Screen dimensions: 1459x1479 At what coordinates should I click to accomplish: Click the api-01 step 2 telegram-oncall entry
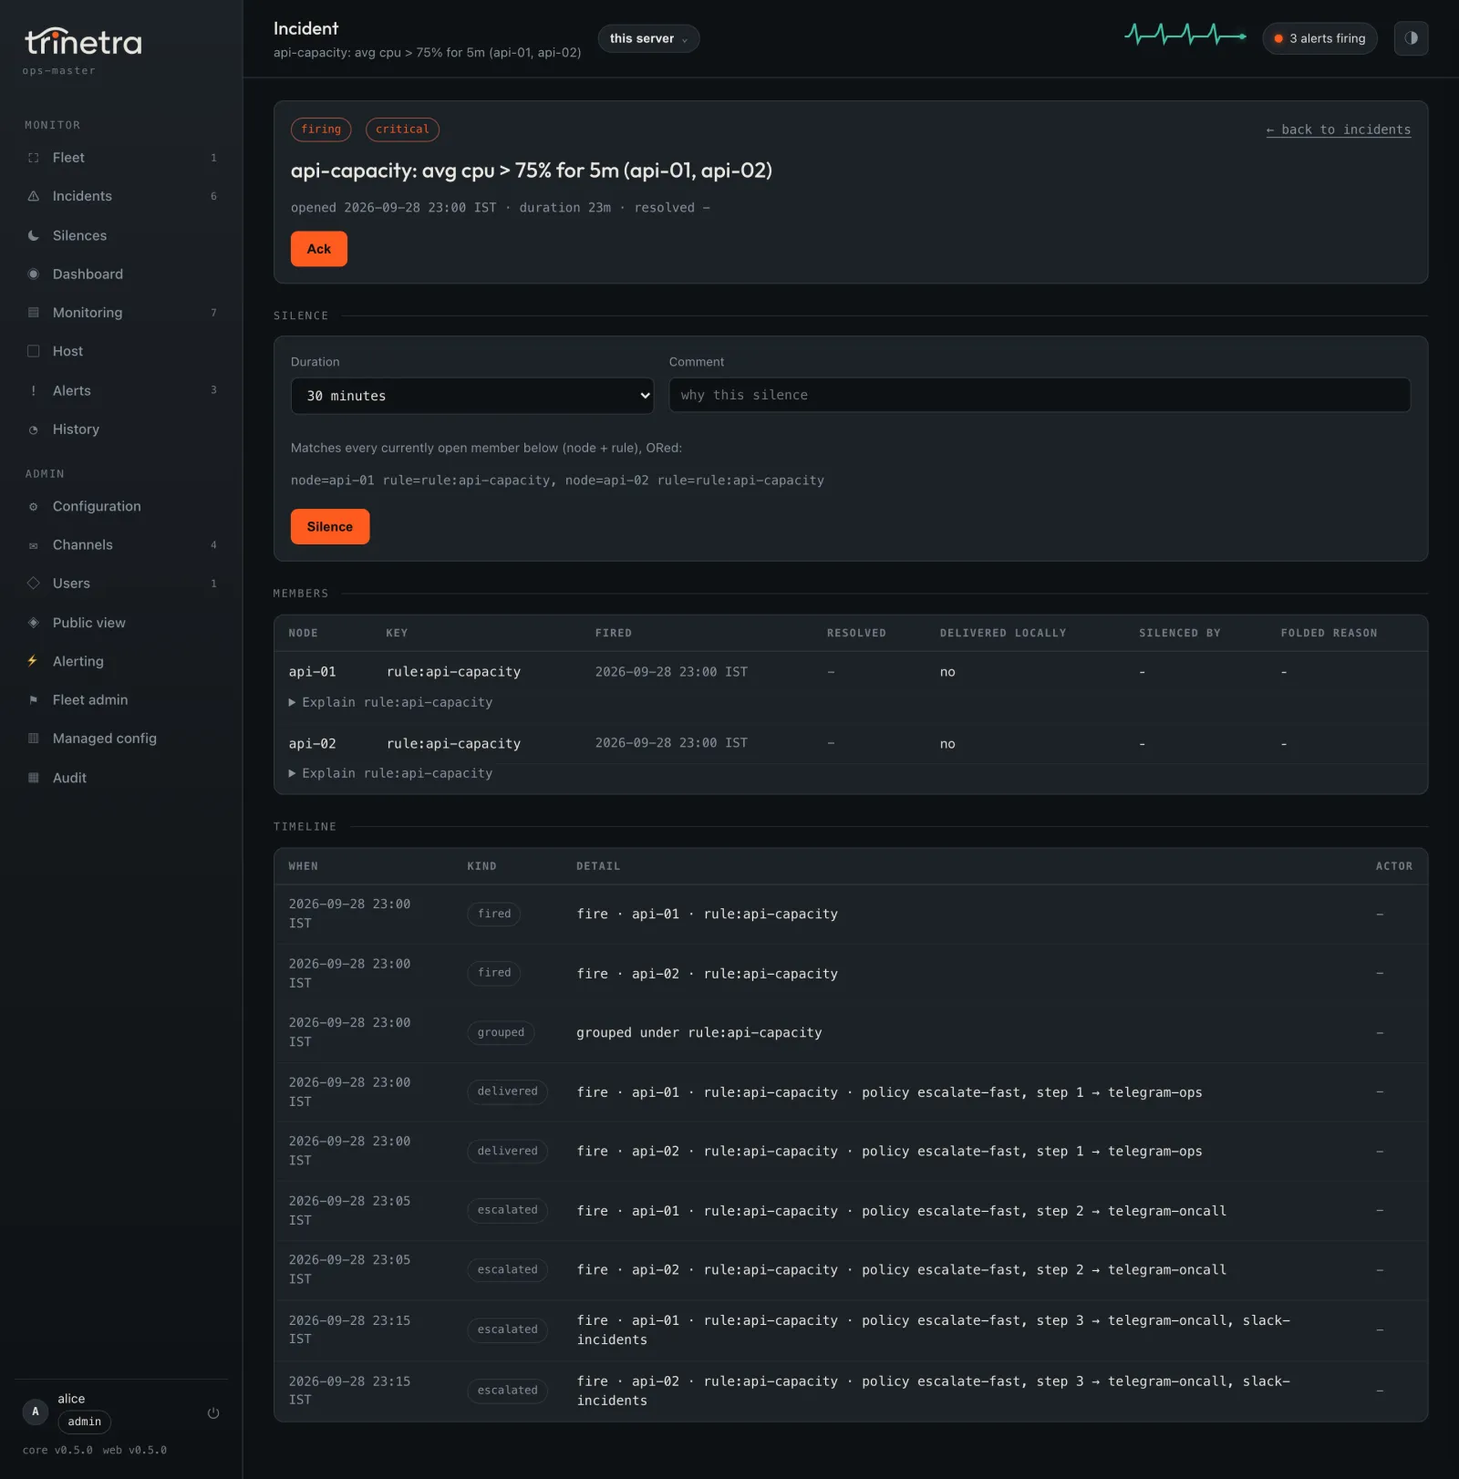point(901,1211)
